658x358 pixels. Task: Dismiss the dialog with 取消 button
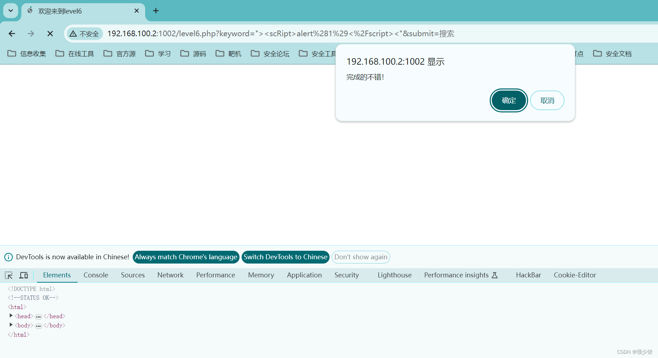tap(547, 101)
